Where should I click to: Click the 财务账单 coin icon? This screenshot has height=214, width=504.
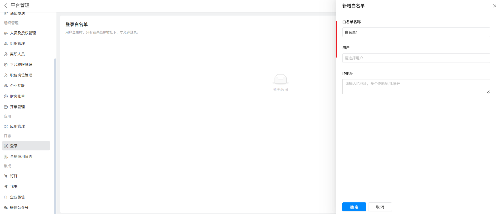(6, 96)
